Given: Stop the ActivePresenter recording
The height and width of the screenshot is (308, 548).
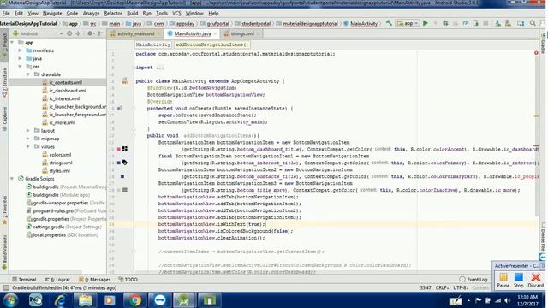Looking at the screenshot, I should 519,280.
